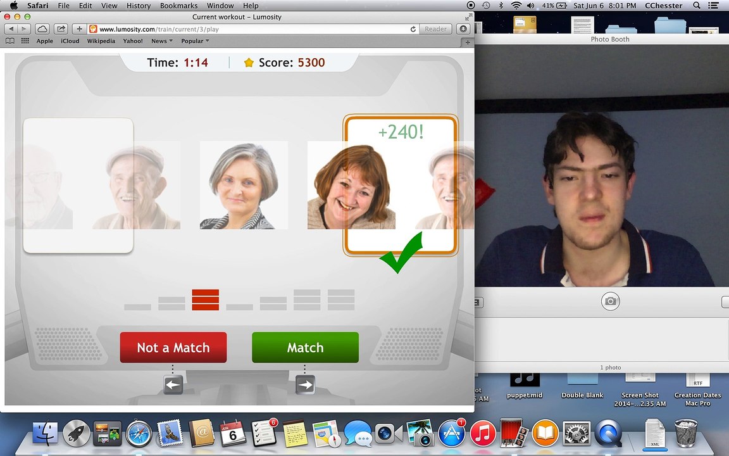Open puppet.mid file on desktop
Image resolution: width=729 pixels, height=456 pixels.
[525, 385]
